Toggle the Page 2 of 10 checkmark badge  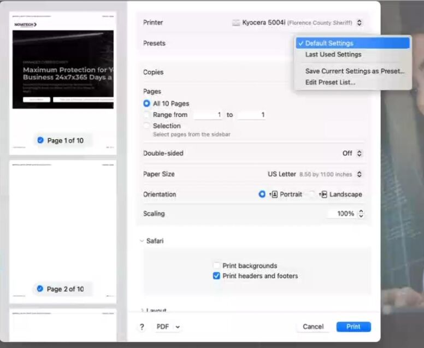pyautogui.click(x=40, y=289)
